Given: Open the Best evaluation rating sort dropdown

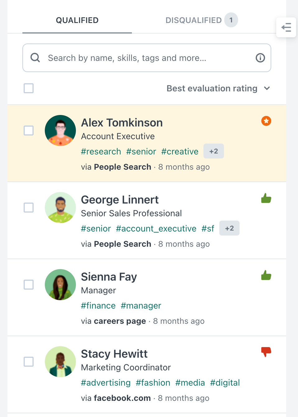Looking at the screenshot, I should pyautogui.click(x=218, y=88).
